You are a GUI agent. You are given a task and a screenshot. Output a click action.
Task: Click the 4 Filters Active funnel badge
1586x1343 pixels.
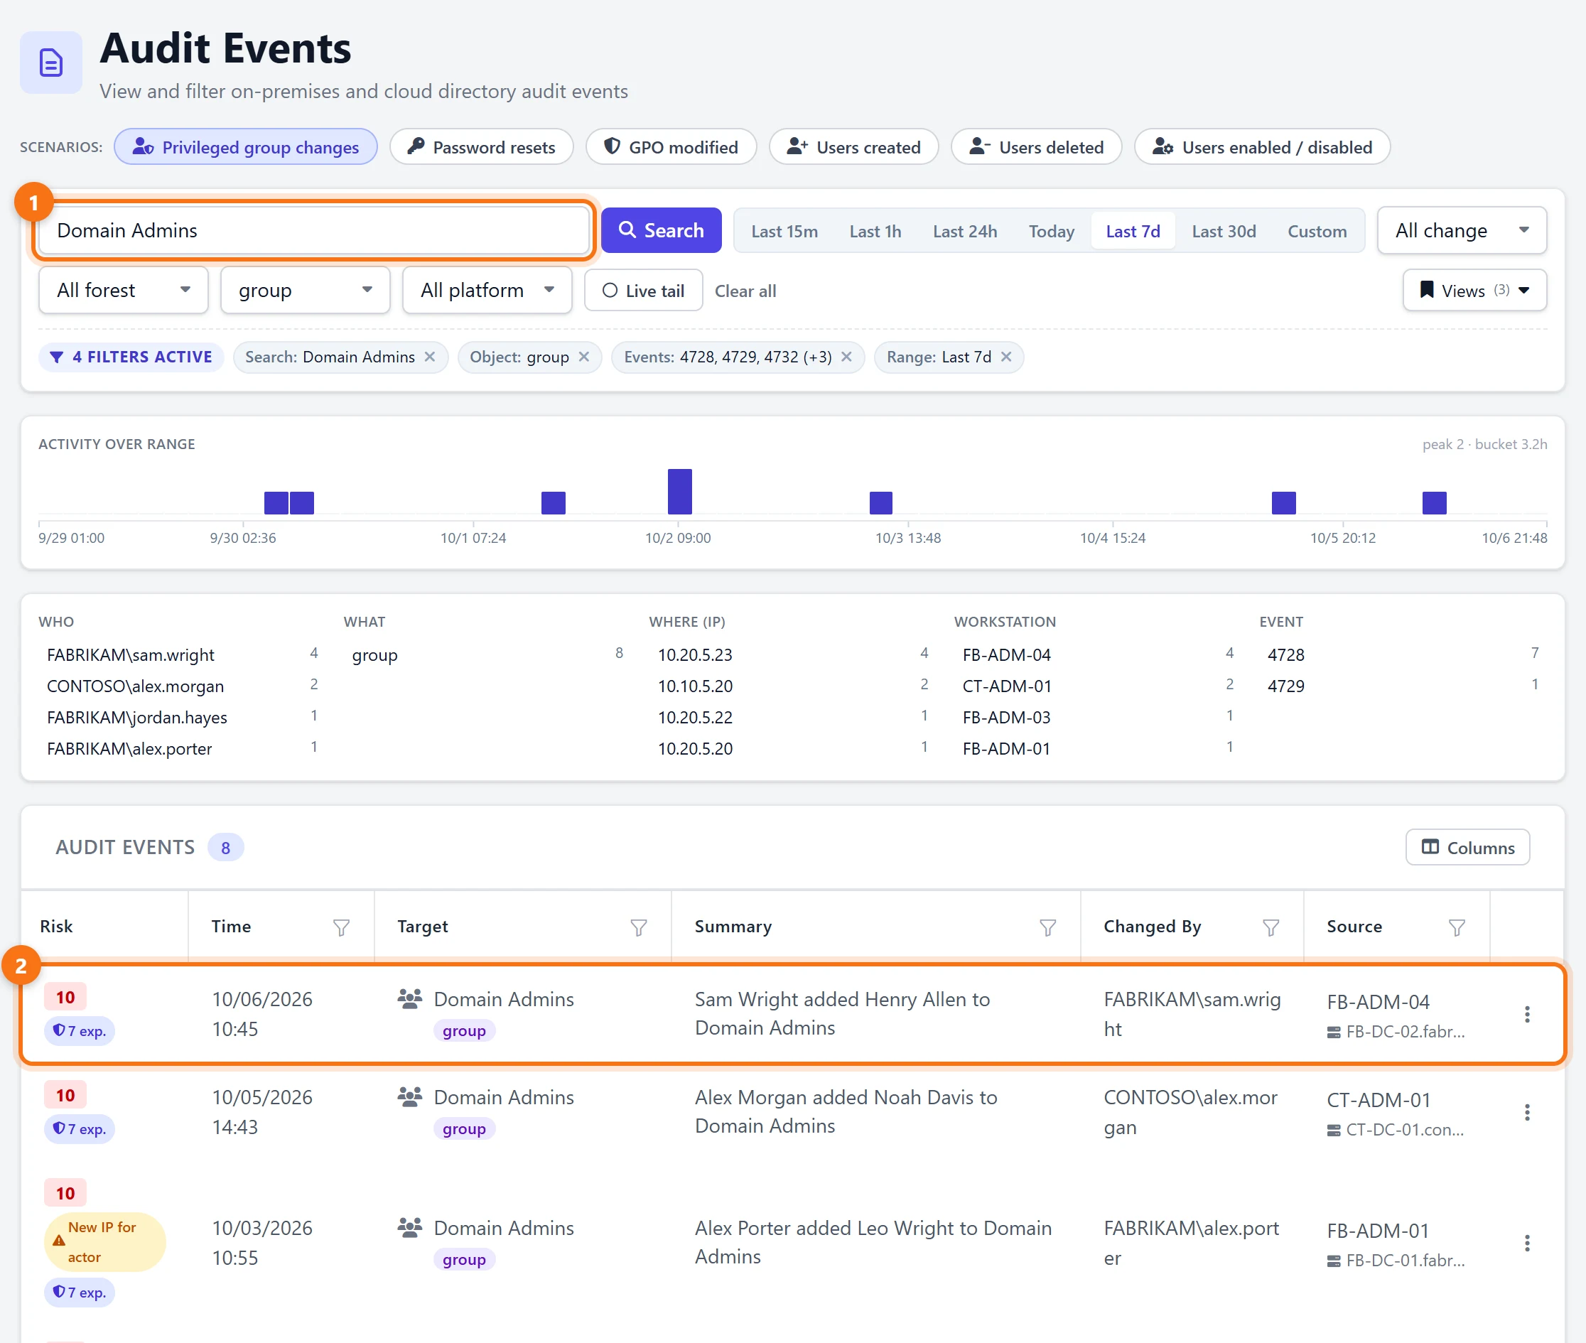[131, 357]
